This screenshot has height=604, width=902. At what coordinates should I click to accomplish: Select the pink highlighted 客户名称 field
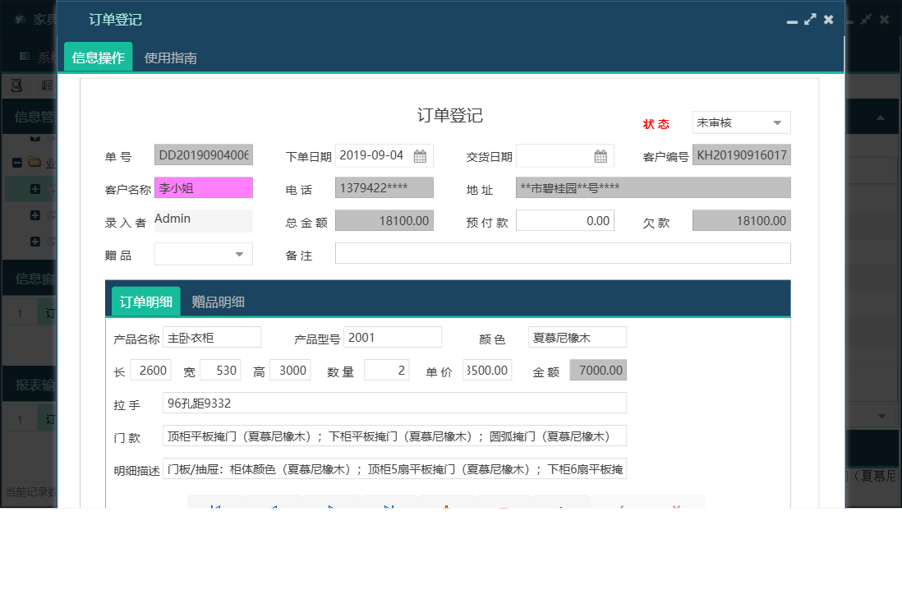pyautogui.click(x=203, y=187)
